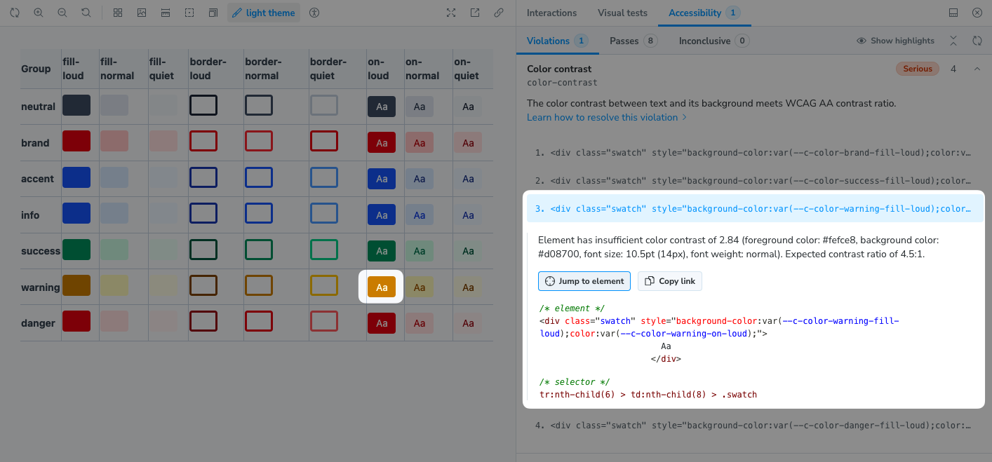Collapse the addon panel with the chevrons
992x462 pixels.
(x=953, y=40)
